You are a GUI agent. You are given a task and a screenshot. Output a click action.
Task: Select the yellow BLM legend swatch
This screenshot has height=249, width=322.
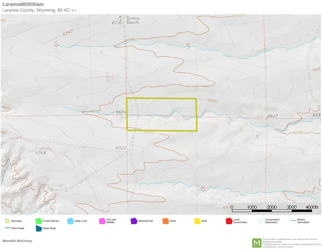[197, 221]
